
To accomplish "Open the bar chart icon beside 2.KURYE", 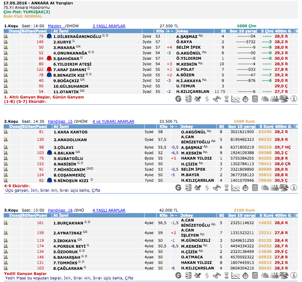I will (6, 42).
